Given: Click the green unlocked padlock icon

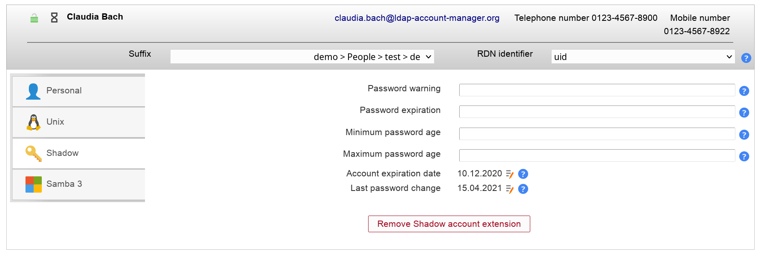Looking at the screenshot, I should 34,18.
